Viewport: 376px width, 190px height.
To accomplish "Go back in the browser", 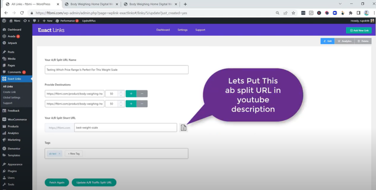I will click(6, 13).
